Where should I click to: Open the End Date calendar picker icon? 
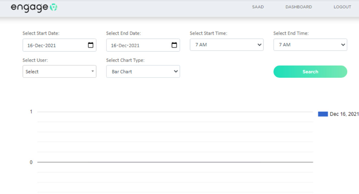click(174, 45)
